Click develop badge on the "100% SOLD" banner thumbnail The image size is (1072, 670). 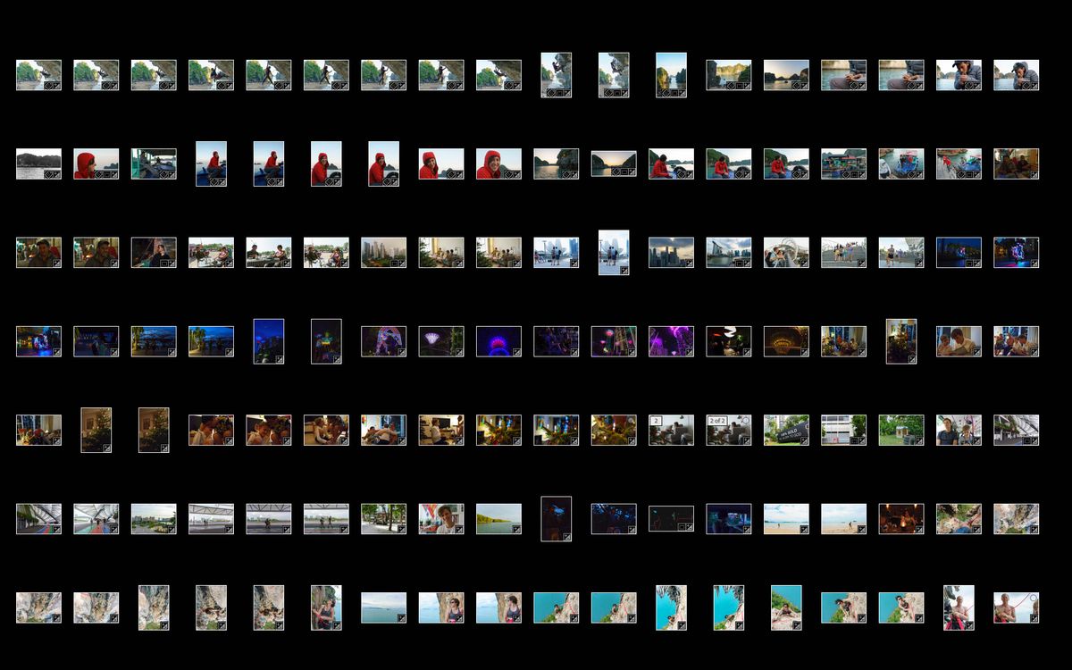804,440
